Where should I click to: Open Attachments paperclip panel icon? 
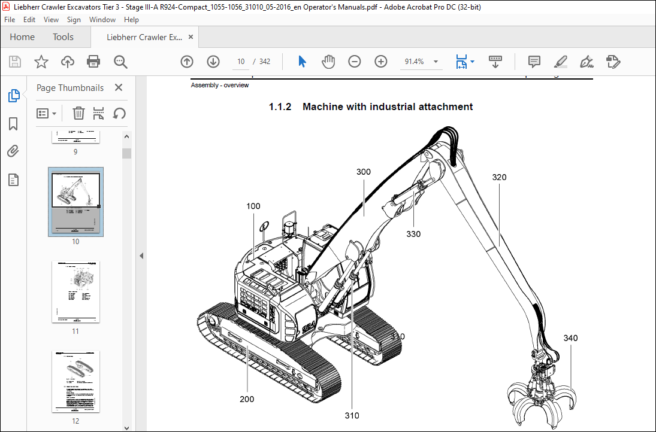[x=13, y=151]
